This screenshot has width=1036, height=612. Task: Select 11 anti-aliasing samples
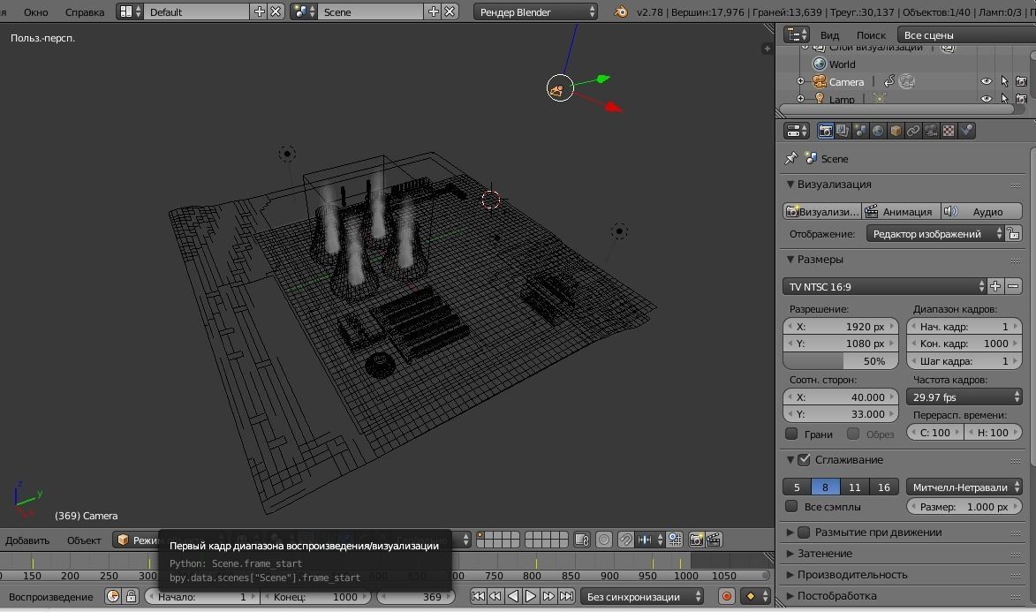(x=854, y=487)
